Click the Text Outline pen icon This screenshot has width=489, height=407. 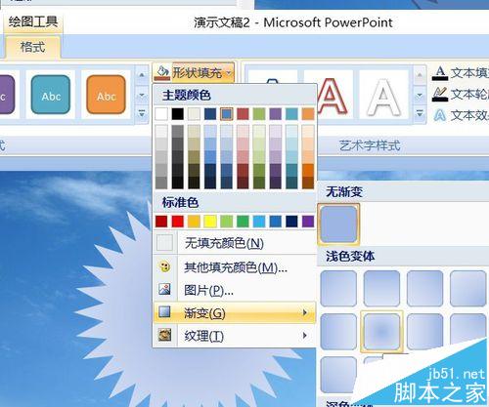coord(440,95)
